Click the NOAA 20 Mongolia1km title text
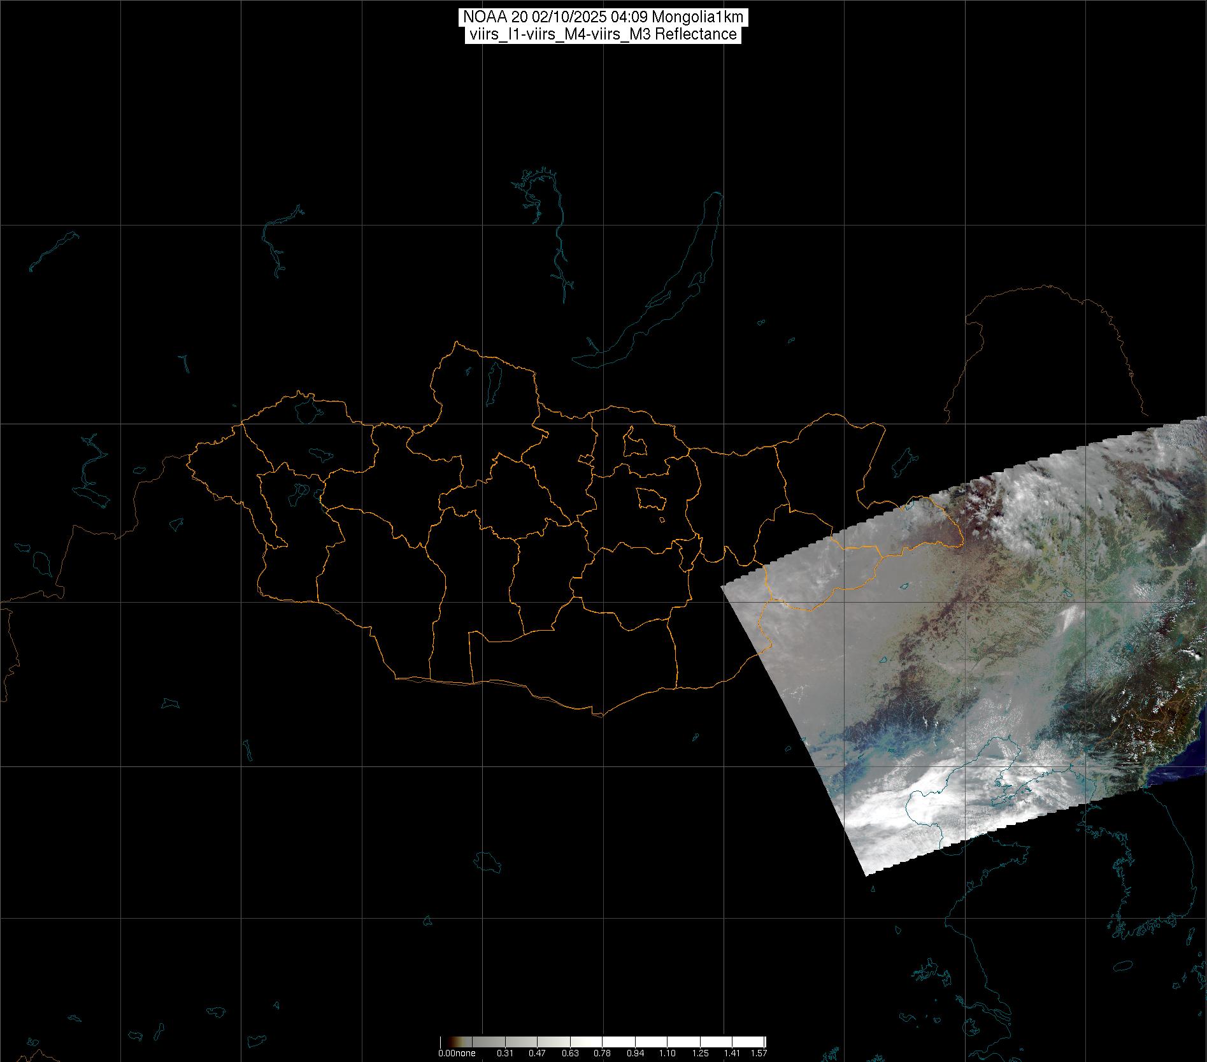Image resolution: width=1207 pixels, height=1062 pixels. tap(603, 17)
